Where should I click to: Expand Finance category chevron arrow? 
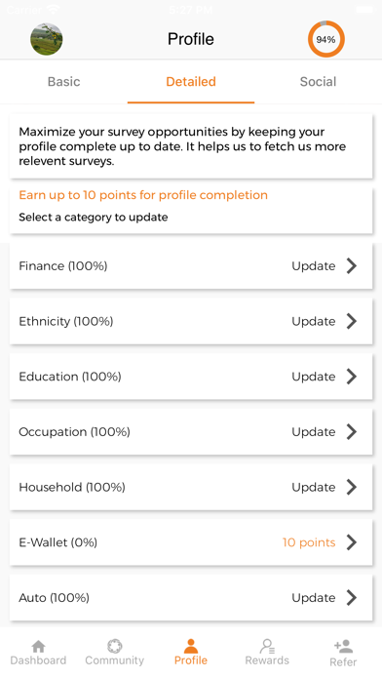[352, 265]
